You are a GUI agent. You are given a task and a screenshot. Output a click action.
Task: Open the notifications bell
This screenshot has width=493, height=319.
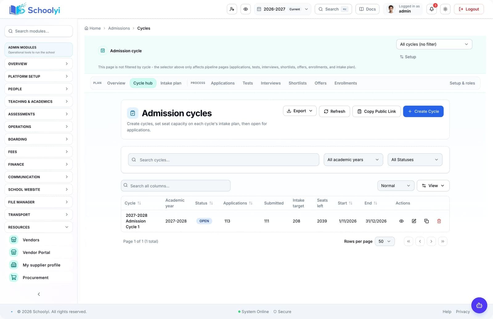click(x=431, y=9)
